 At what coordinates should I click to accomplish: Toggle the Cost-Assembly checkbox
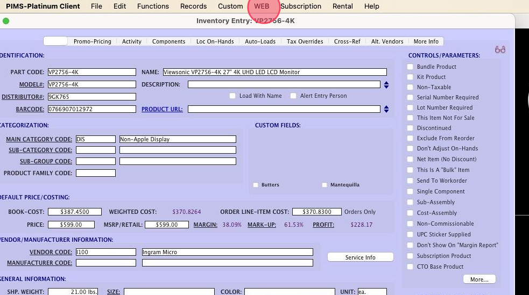[410, 213]
